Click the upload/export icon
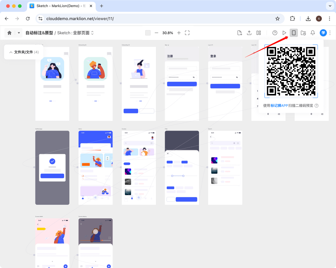The height and width of the screenshot is (268, 336). [249, 33]
